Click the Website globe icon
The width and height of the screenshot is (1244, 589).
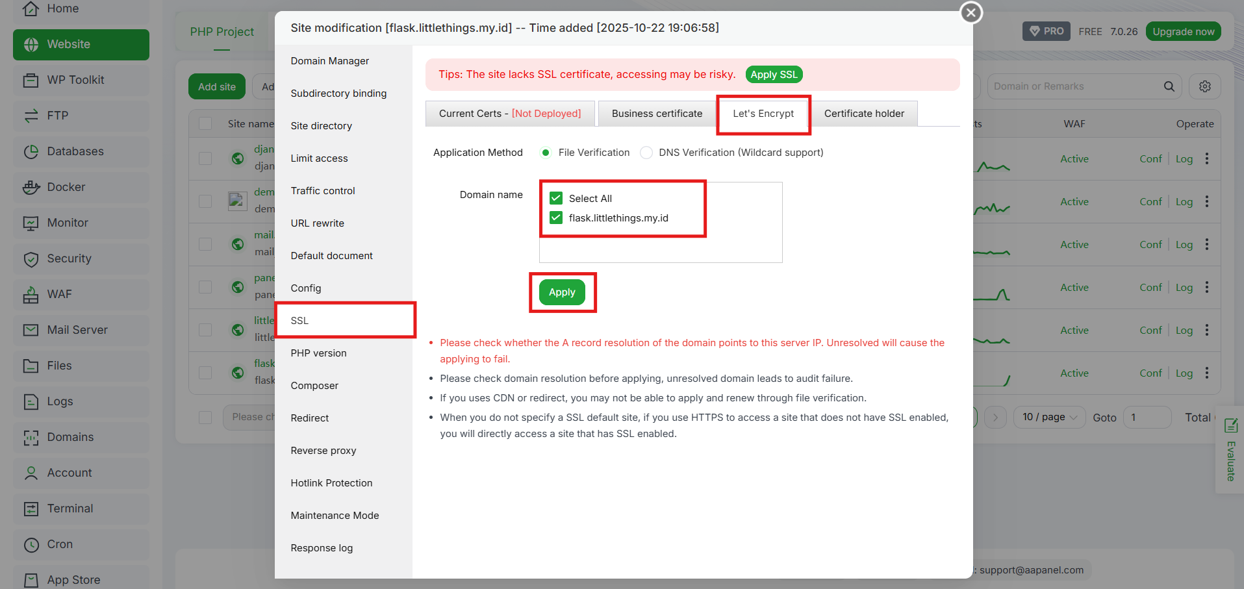coord(31,44)
